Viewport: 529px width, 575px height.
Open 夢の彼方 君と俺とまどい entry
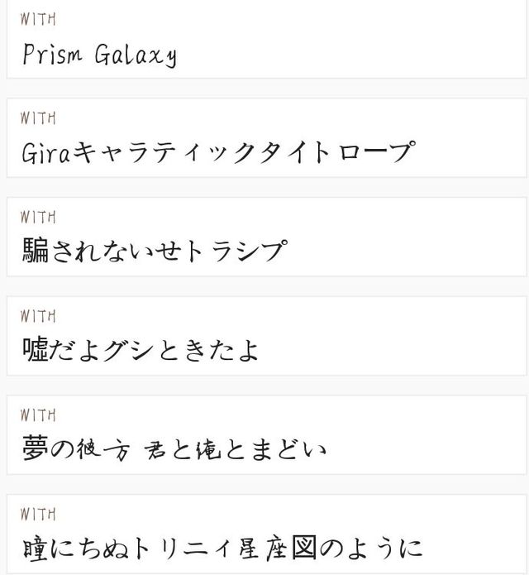pos(174,449)
